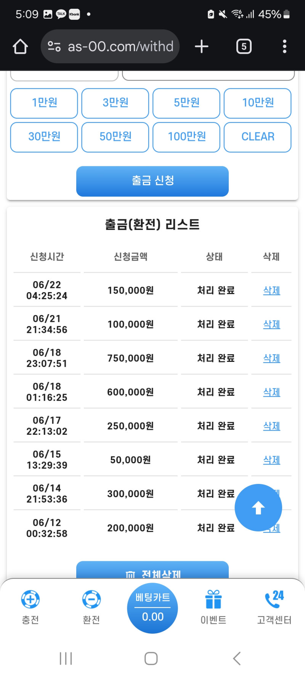The width and height of the screenshot is (305, 678).
Task: Tap the Android recent apps button
Action: point(66,659)
